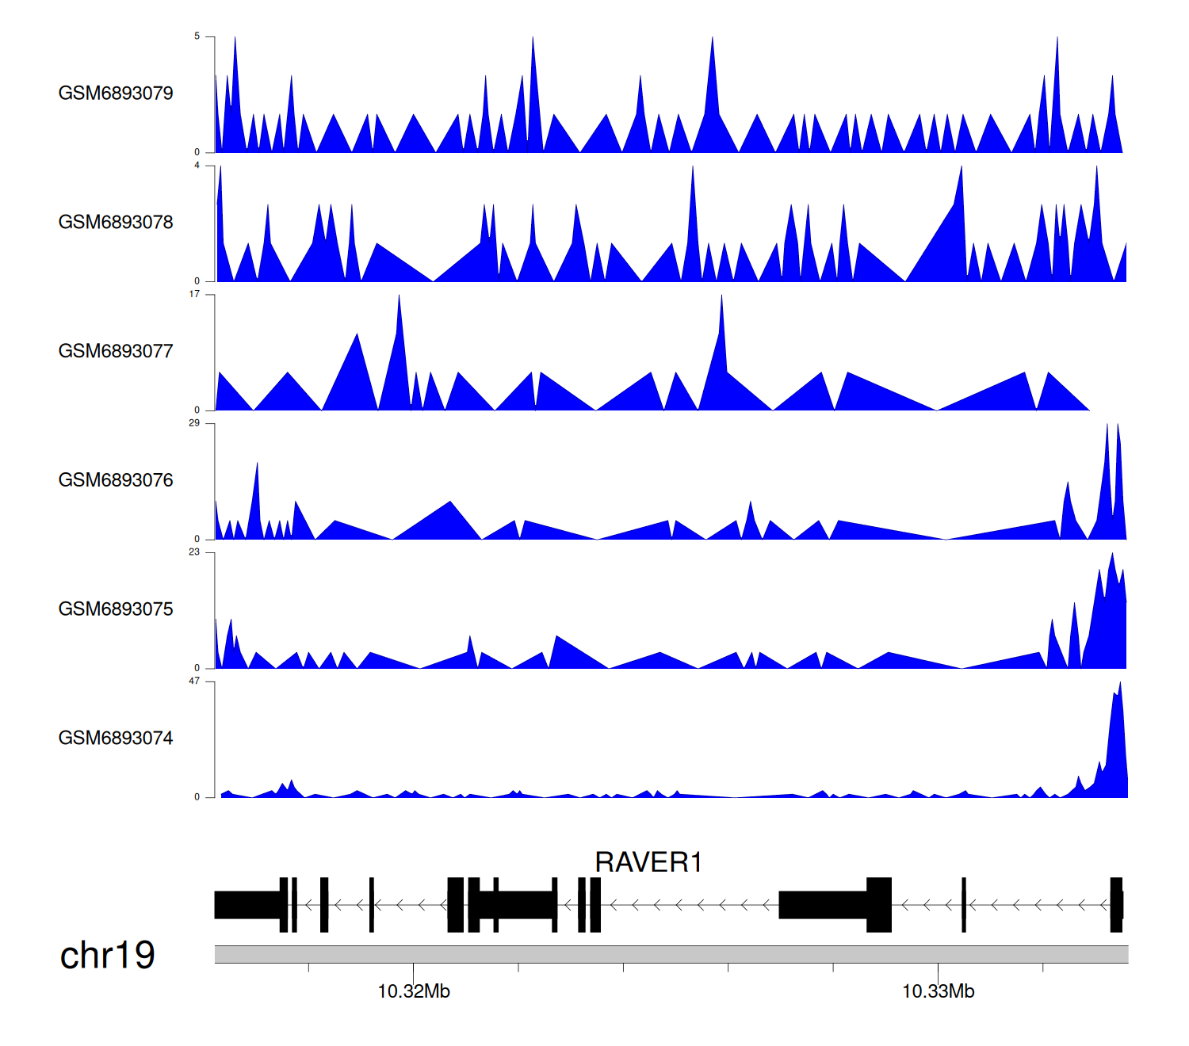Select the GSM6893078 track label
The height and width of the screenshot is (1046, 1189).
tap(116, 222)
